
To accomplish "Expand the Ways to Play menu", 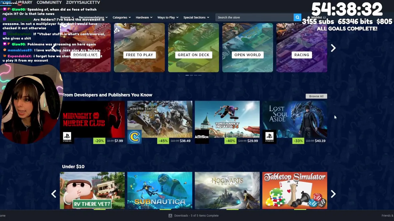I will pos(168,17).
